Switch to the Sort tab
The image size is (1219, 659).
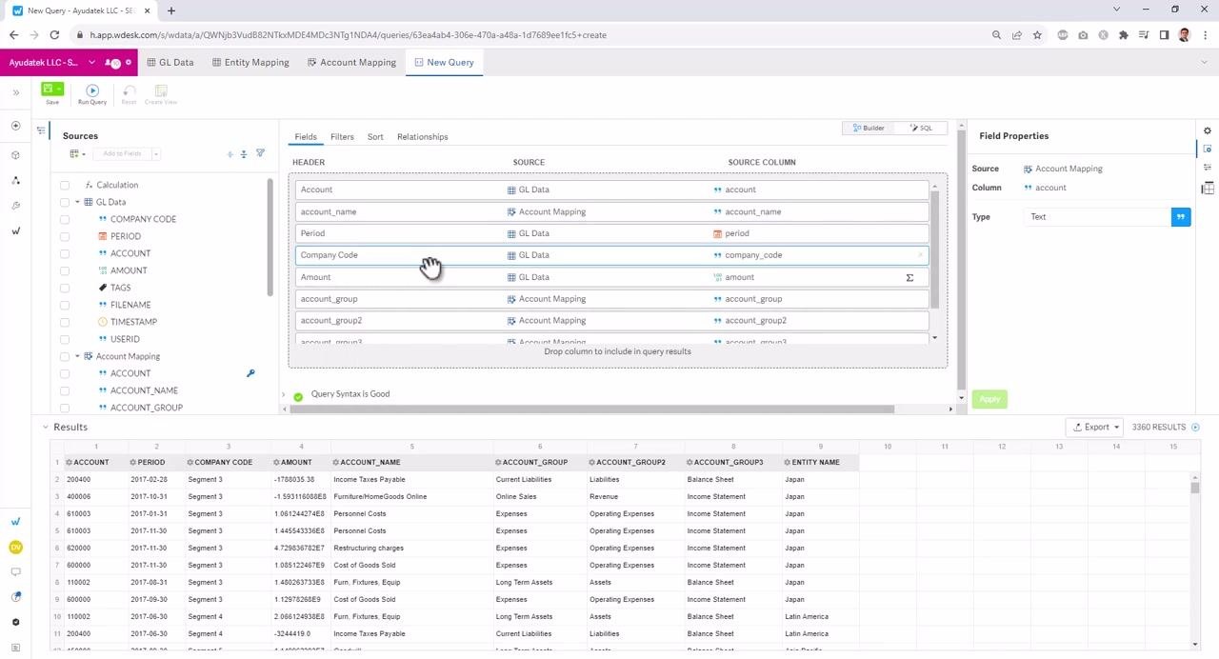click(x=375, y=136)
